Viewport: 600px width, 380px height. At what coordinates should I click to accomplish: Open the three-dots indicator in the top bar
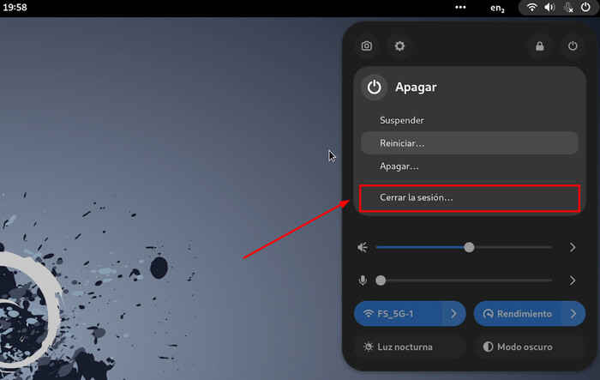(460, 7)
